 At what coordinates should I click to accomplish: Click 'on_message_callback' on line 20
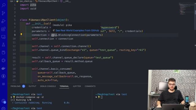52,76
